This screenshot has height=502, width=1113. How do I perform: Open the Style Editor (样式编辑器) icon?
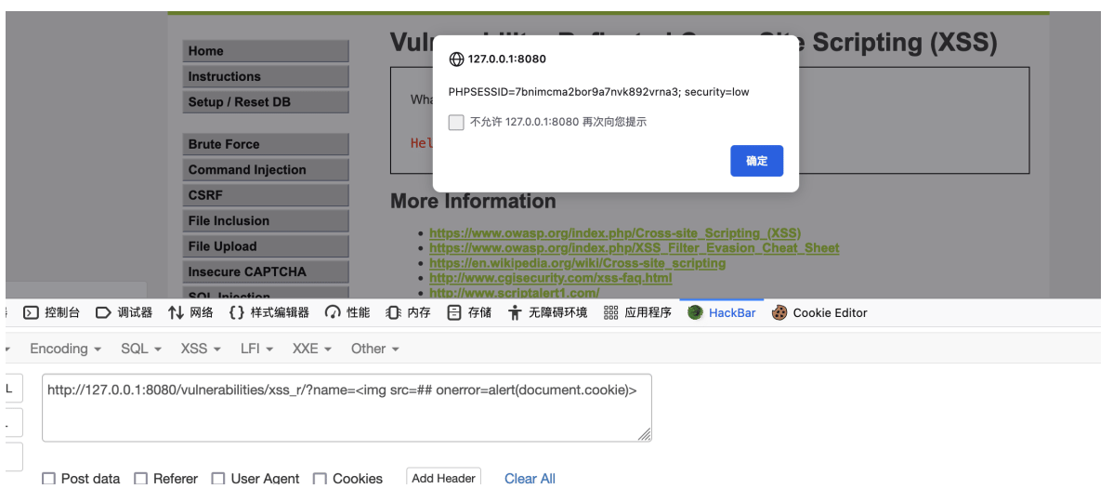pos(237,312)
